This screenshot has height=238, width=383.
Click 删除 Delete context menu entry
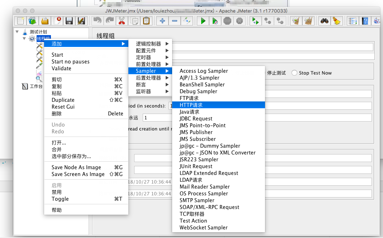coord(86,114)
